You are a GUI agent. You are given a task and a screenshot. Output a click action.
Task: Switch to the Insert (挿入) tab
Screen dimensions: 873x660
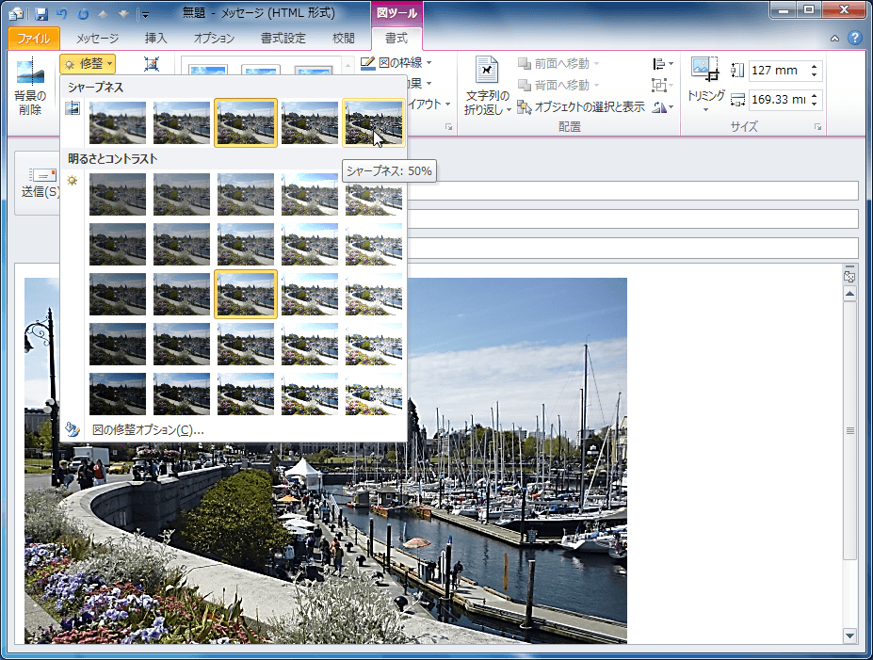click(156, 39)
